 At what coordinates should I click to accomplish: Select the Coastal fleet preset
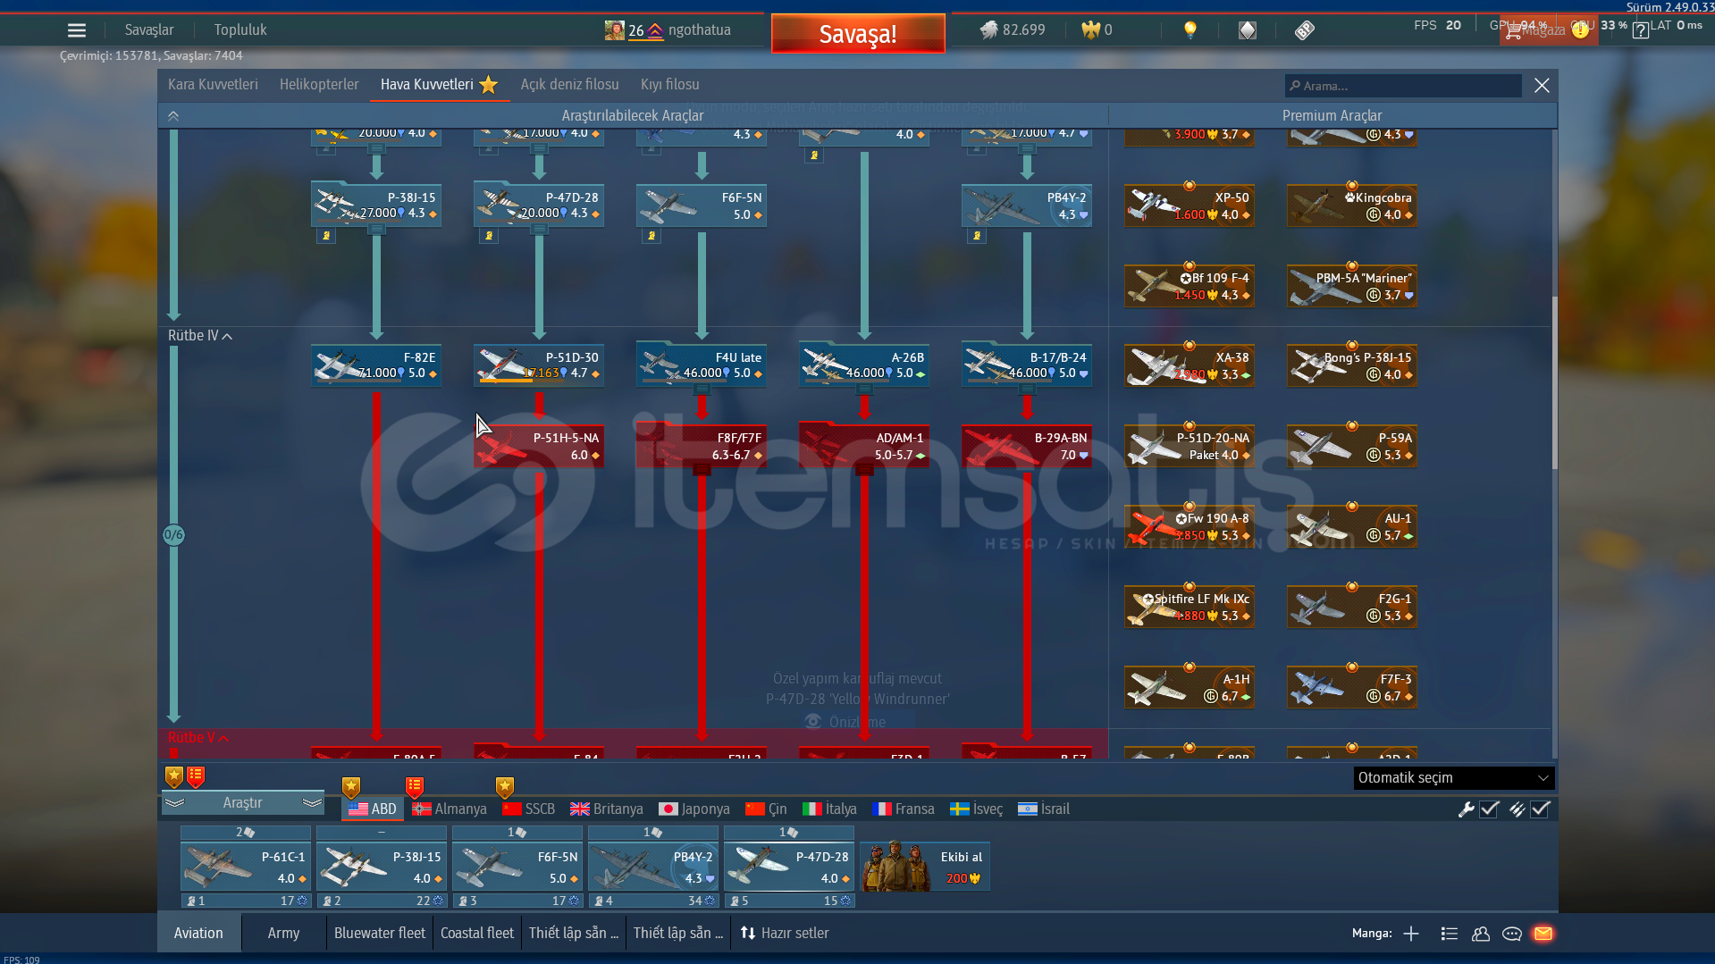click(477, 934)
